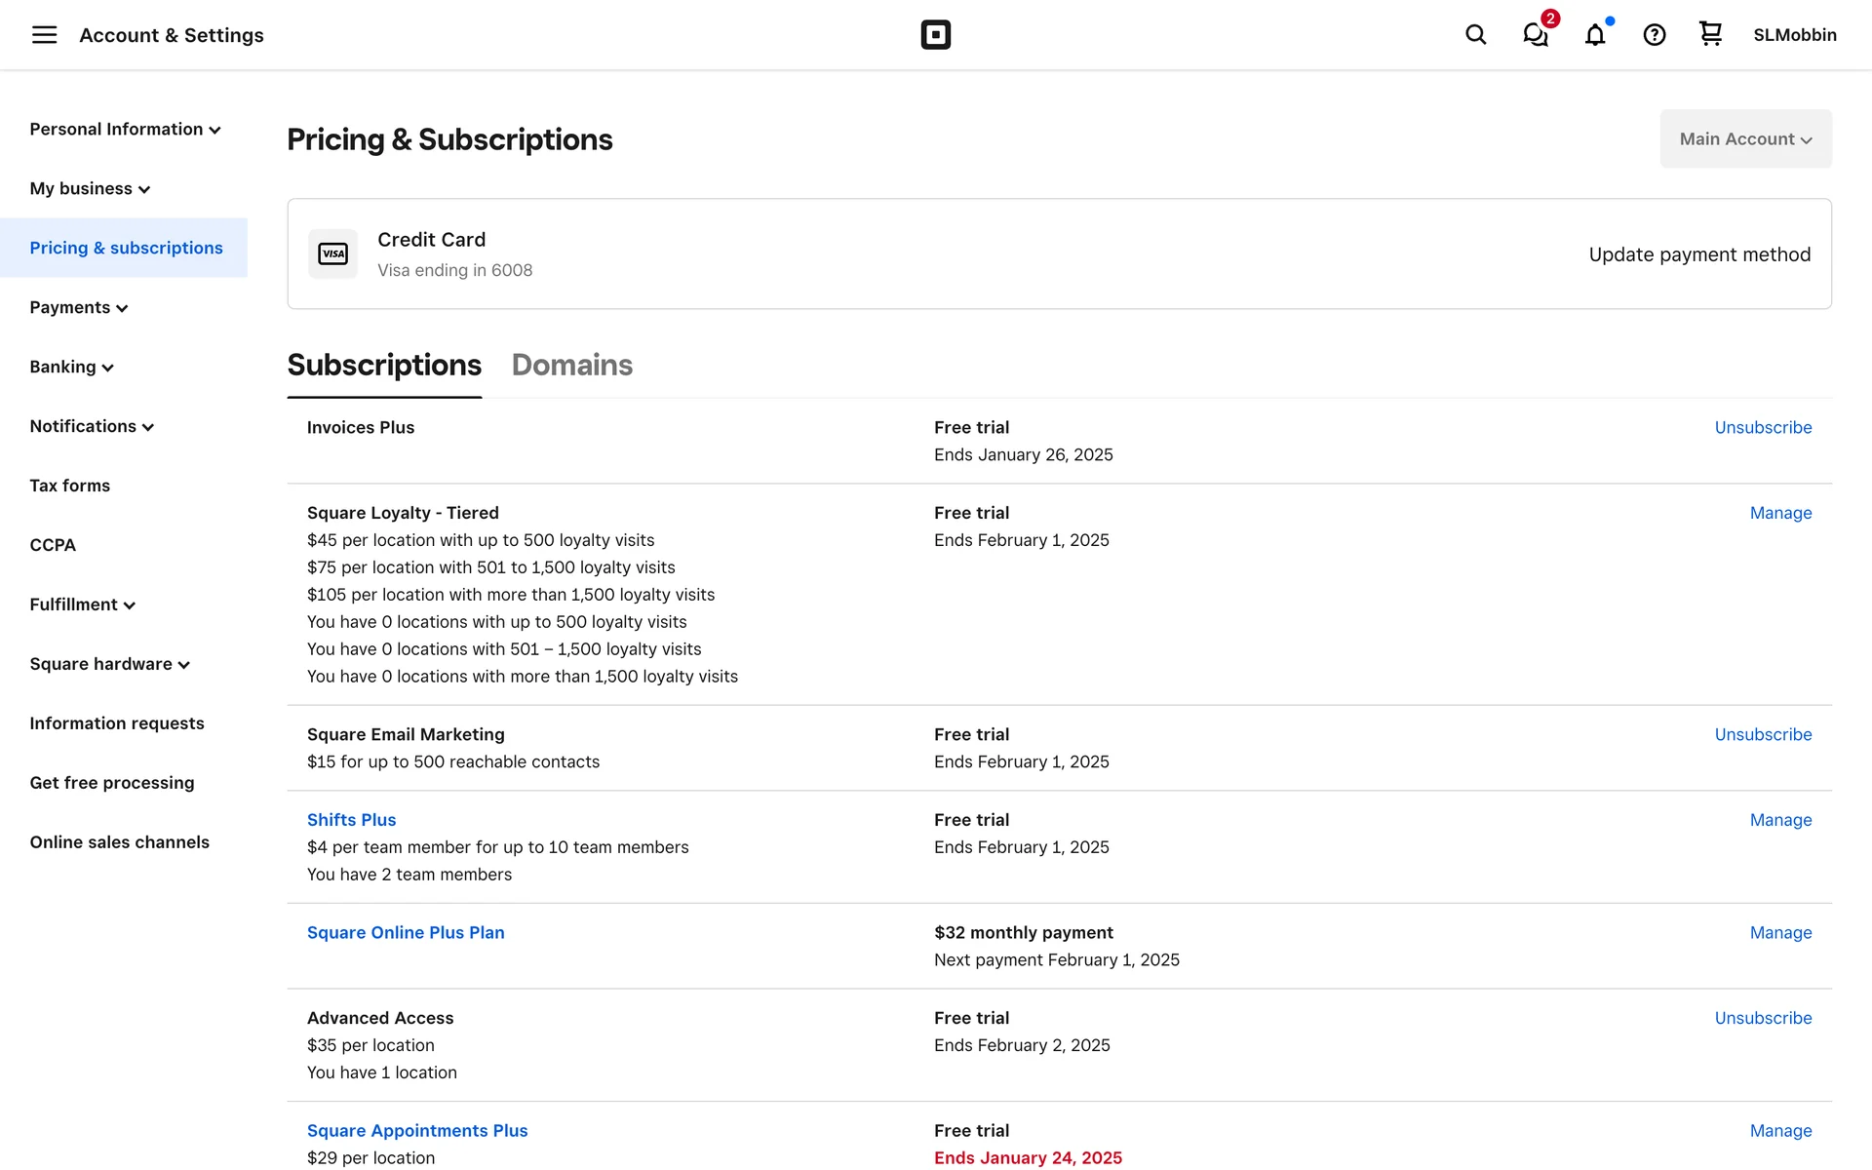The image size is (1872, 1170).
Task: Expand the Payments sidebar section
Action: pyautogui.click(x=79, y=308)
